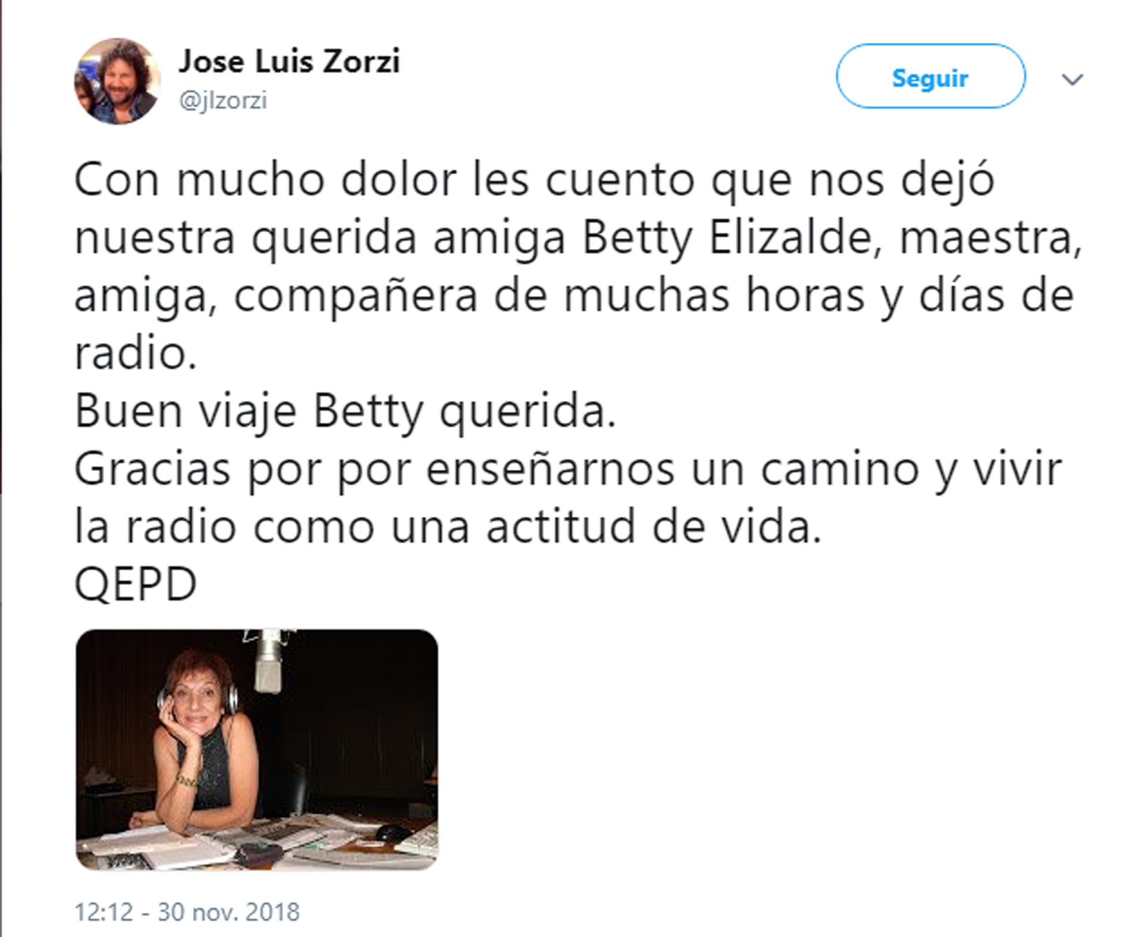Follow the account using the Seguir button
The height and width of the screenshot is (937, 1142).
[931, 76]
